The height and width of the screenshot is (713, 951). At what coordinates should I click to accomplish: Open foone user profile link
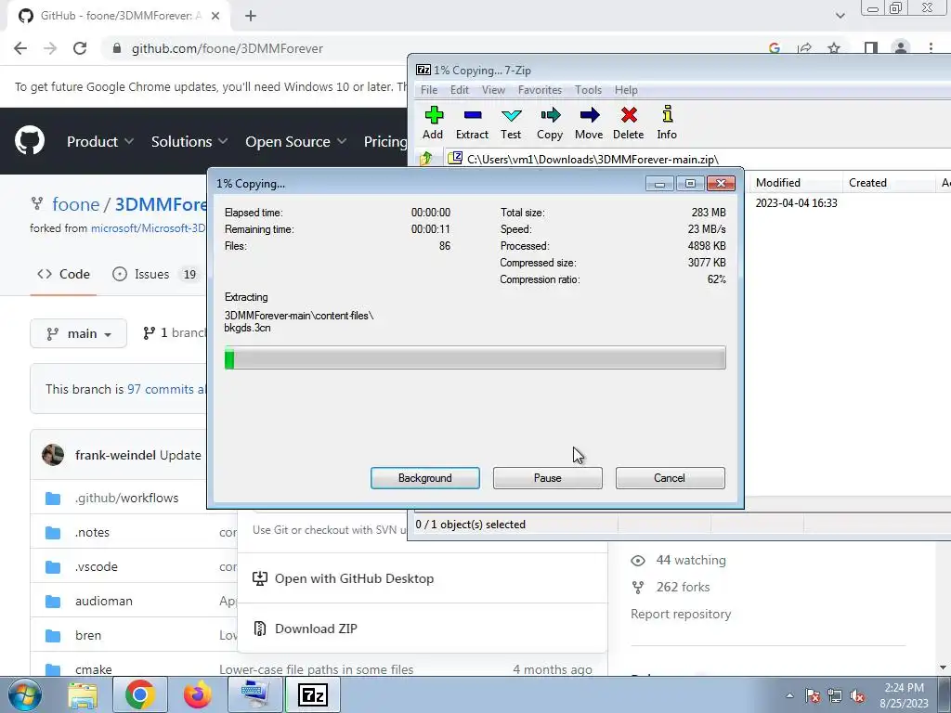point(75,204)
